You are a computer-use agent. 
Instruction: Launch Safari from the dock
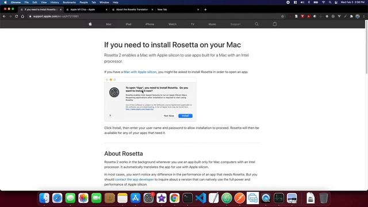coord(57,198)
